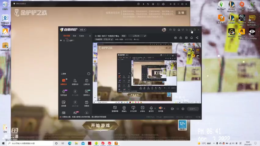Click the shop icon above the preview
This screenshot has height=146, width=260.
(186, 38)
